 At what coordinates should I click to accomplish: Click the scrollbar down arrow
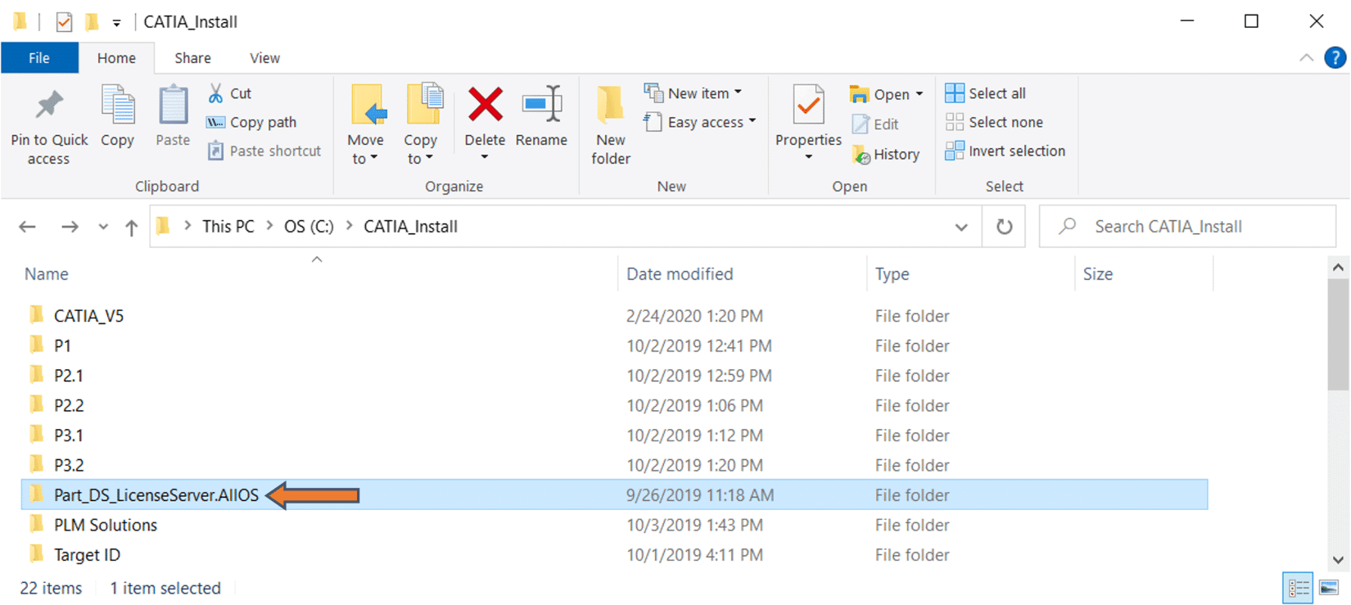[1338, 560]
